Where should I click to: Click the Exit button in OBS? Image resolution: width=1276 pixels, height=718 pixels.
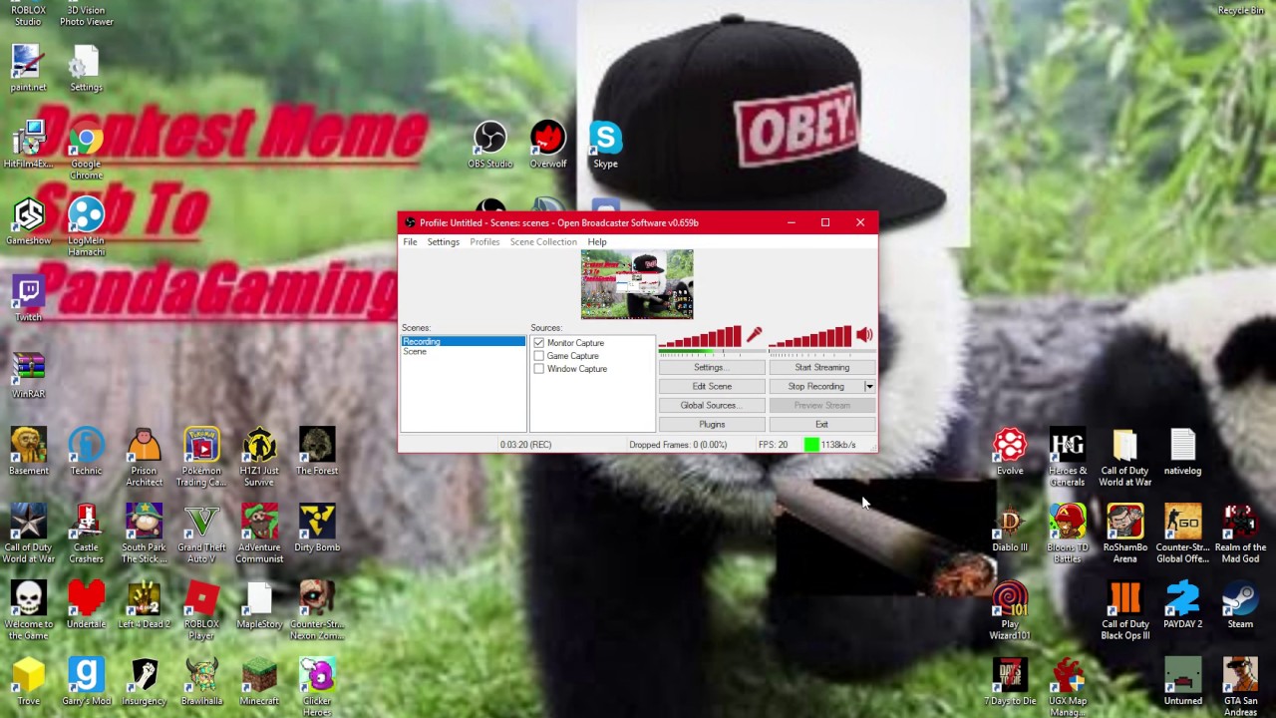click(x=821, y=425)
